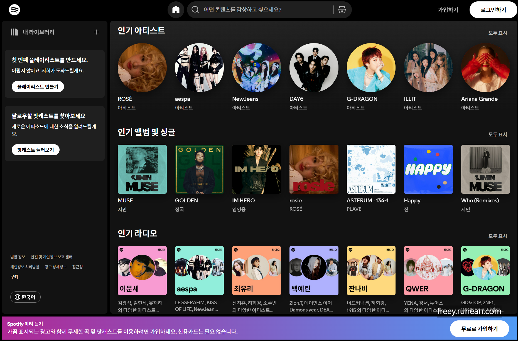Click the 가입하기 link

click(448, 9)
